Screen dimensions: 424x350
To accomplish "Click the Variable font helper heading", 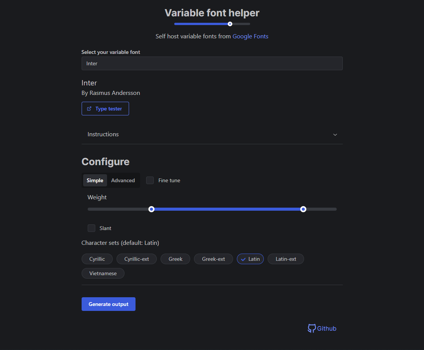I will point(212,13).
